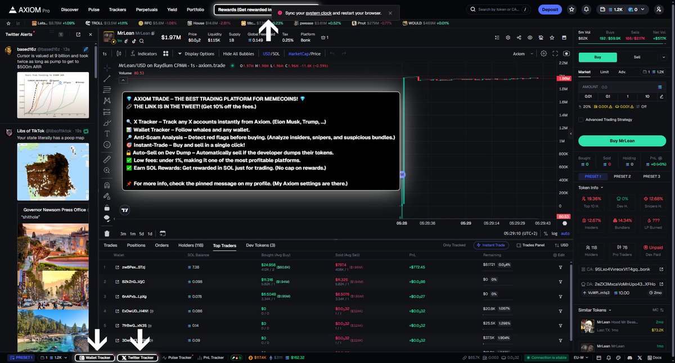The height and width of the screenshot is (363, 675).
Task: Expand Display Options dropdown
Action: click(196, 54)
